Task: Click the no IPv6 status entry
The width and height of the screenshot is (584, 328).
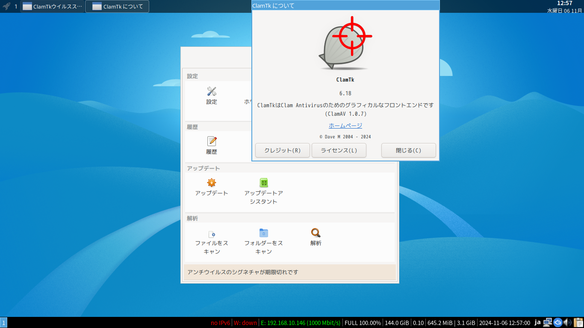Action: (221, 323)
